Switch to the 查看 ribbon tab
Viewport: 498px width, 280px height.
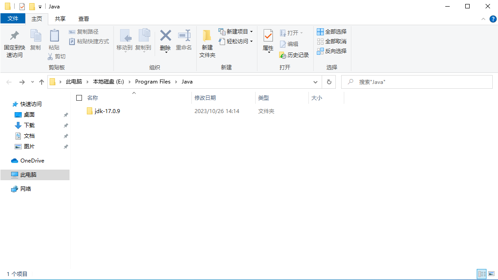pos(83,19)
